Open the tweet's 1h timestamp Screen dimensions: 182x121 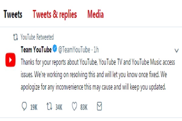coord(96,49)
